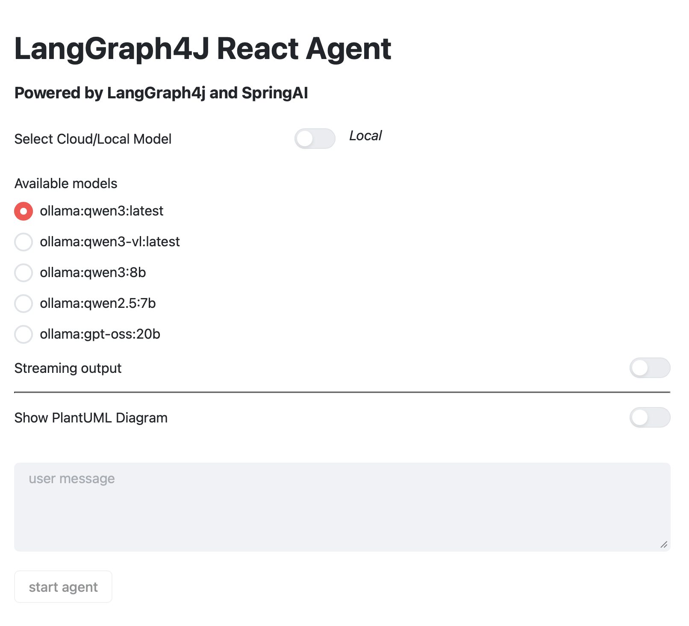
Task: Click the Powered by LangGraph4j and SpringAI subtitle
Action: (x=161, y=93)
